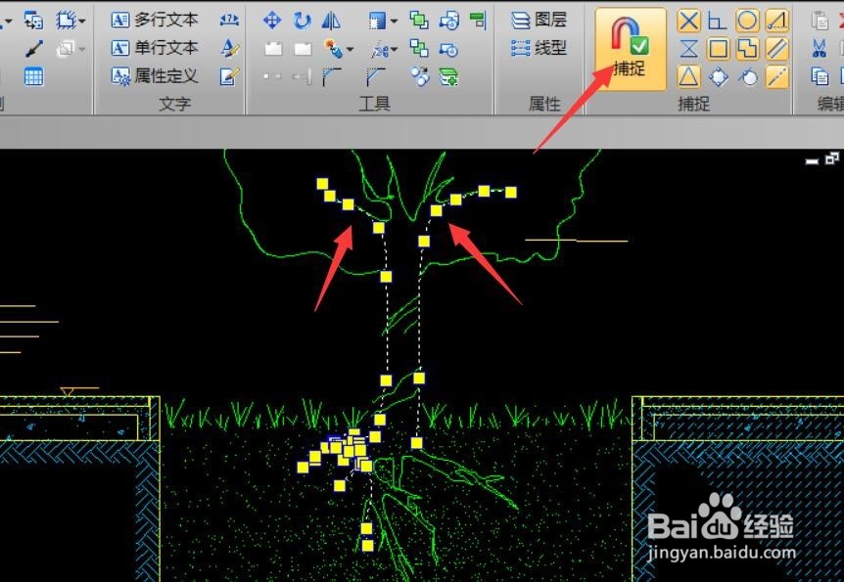Expand the pick selection dropdown arrow
This screenshot has height=582, width=844.
tap(349, 49)
